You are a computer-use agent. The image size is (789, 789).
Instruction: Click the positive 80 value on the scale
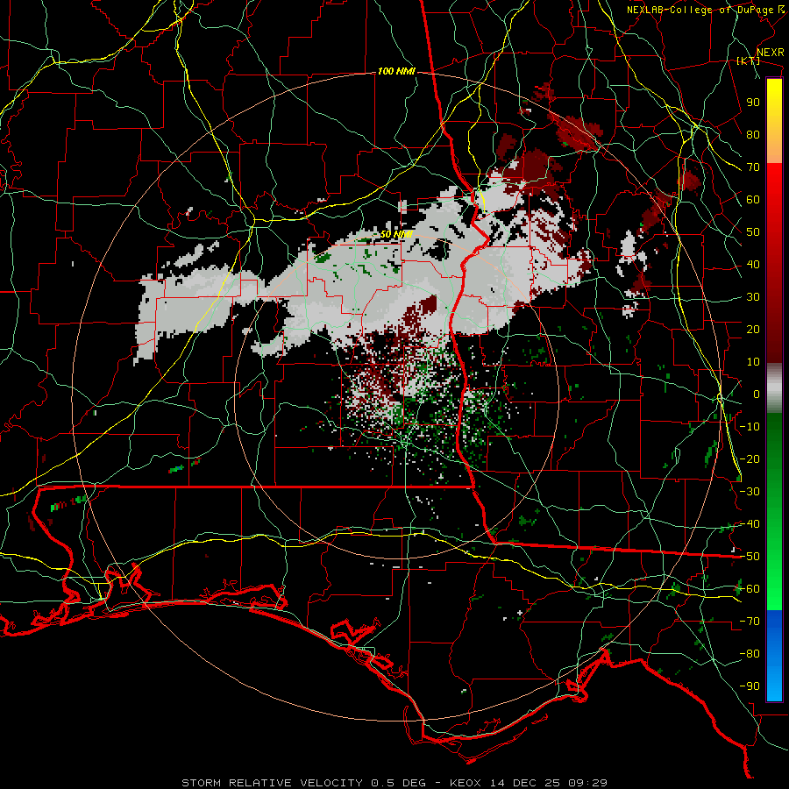point(753,134)
